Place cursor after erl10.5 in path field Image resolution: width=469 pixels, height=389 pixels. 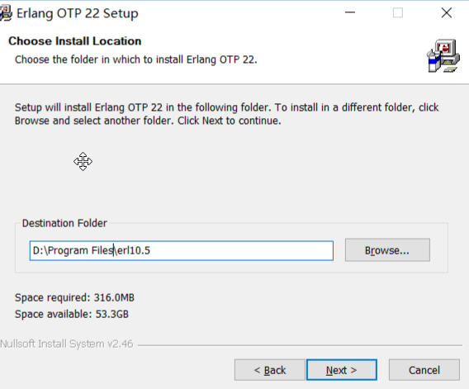tap(151, 250)
